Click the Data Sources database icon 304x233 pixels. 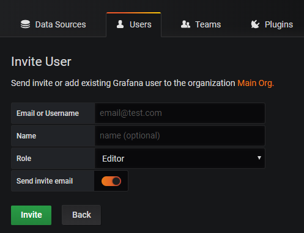pyautogui.click(x=25, y=24)
